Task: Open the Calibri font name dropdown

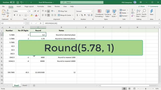Action: coord(28,11)
